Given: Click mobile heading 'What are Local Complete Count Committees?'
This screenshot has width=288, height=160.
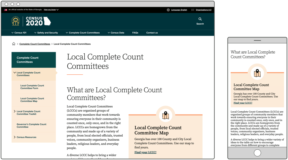Looking at the screenshot, I should [253, 54].
